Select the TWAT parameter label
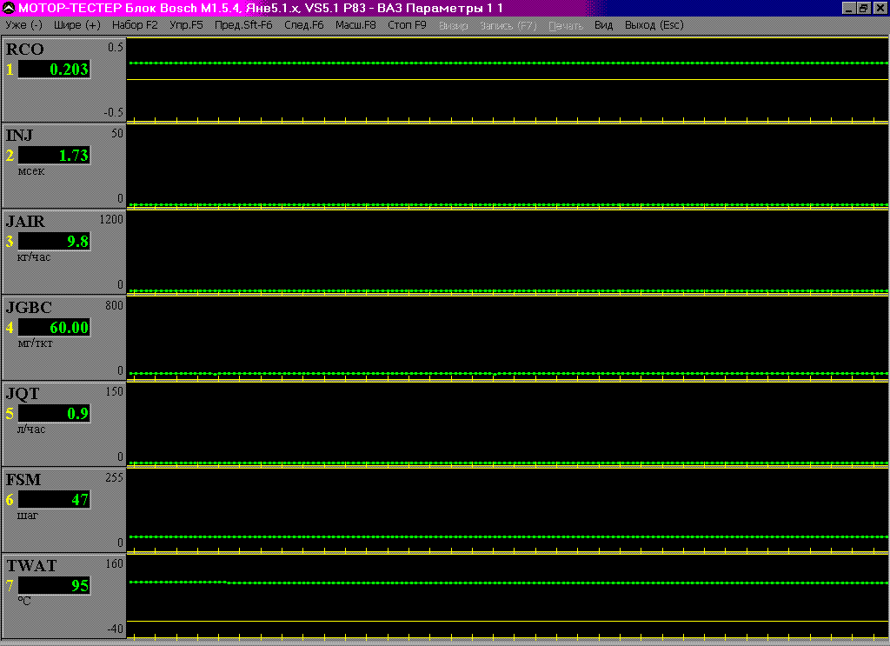Image resolution: width=890 pixels, height=646 pixels. point(31,566)
